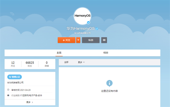
Task: View the 0 微博 posts count
Action: point(47,64)
